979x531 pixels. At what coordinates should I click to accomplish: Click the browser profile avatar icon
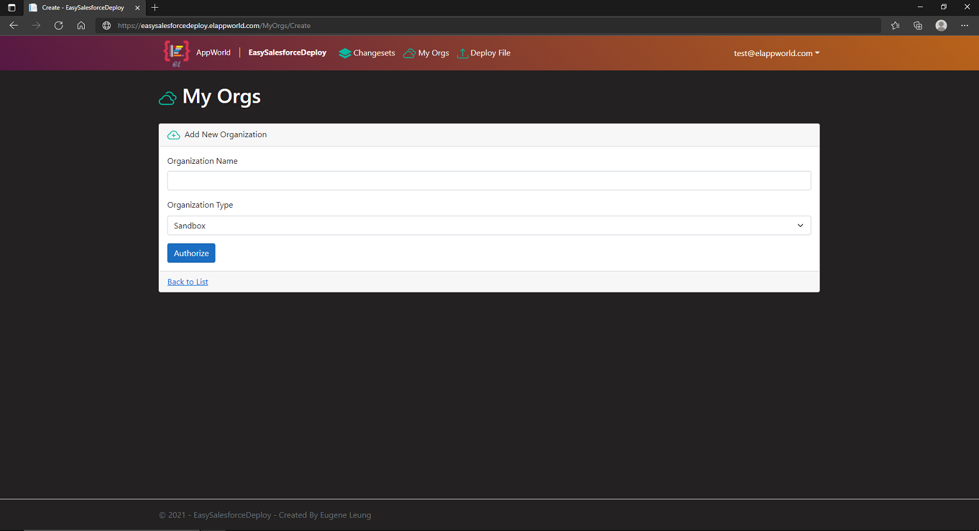point(941,25)
